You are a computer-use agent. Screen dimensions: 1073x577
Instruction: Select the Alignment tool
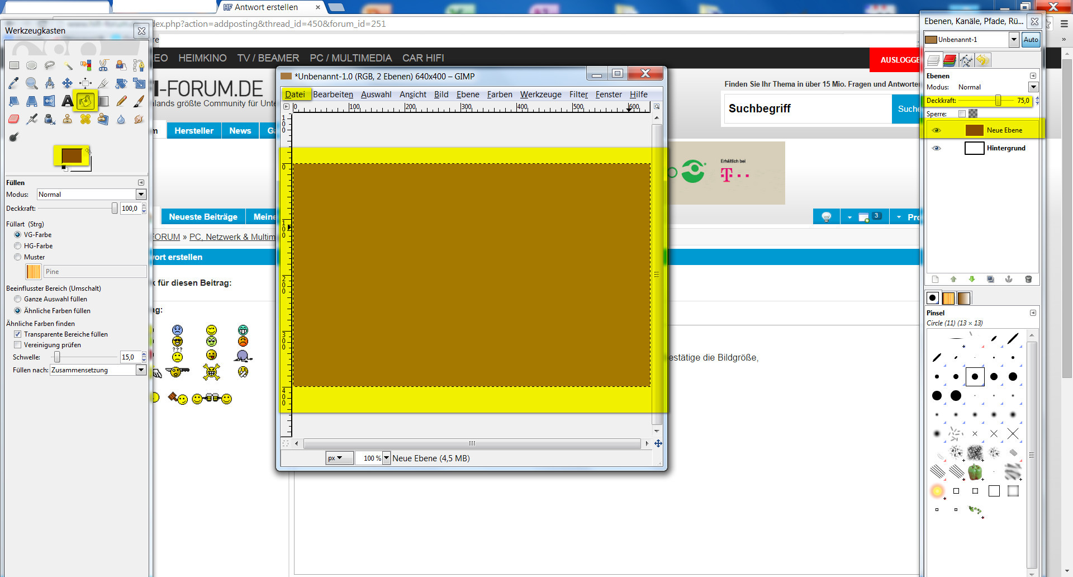click(86, 83)
